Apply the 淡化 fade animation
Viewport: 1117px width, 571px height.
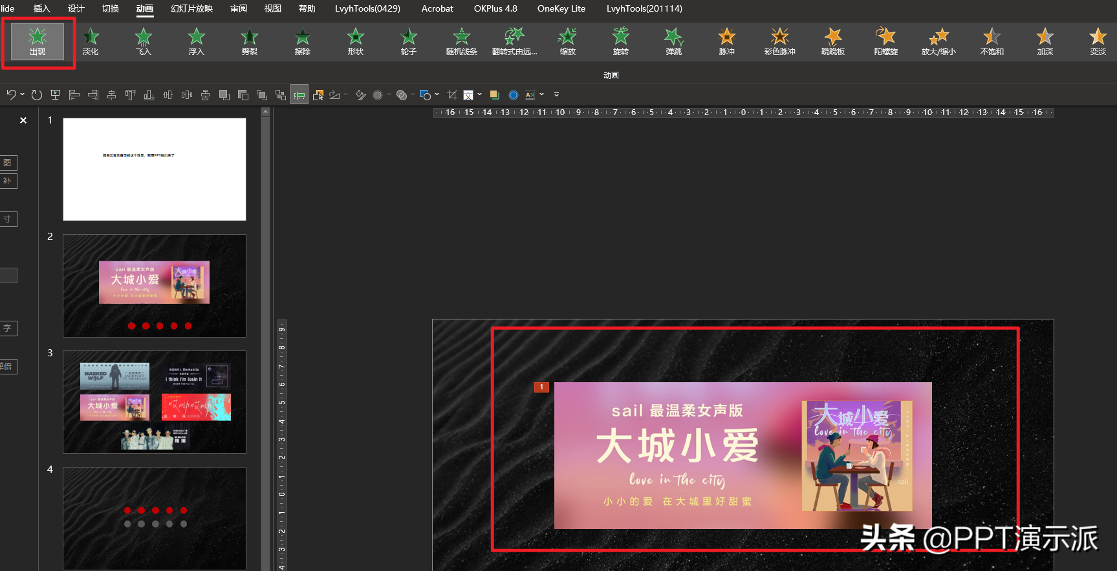(x=91, y=41)
